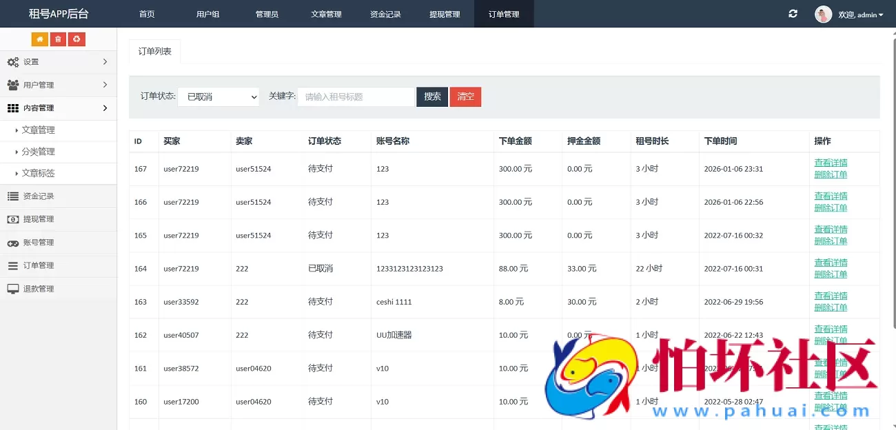The image size is (896, 430).
Task: Click the keyword input field
Action: tap(355, 96)
